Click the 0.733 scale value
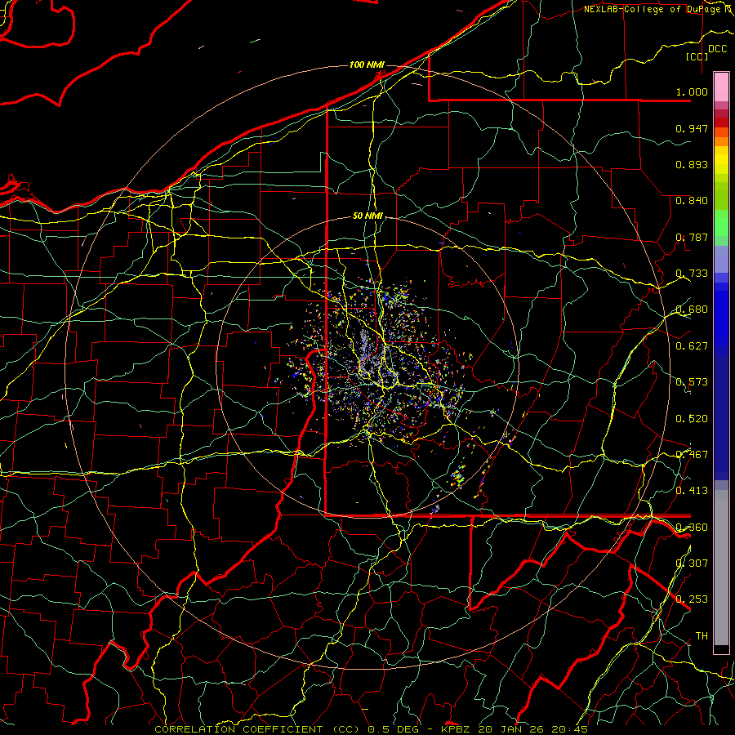This screenshot has height=735, width=735. point(692,274)
